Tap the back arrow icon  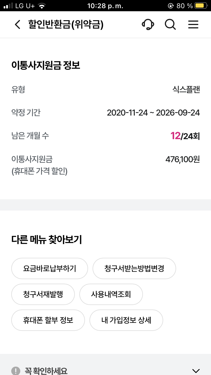tap(17, 25)
